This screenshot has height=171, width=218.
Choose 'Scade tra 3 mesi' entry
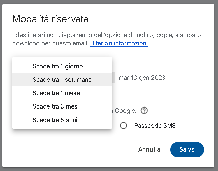click(x=55, y=106)
